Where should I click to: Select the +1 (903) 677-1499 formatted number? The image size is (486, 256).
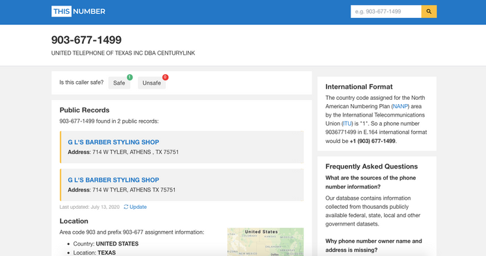point(373,141)
